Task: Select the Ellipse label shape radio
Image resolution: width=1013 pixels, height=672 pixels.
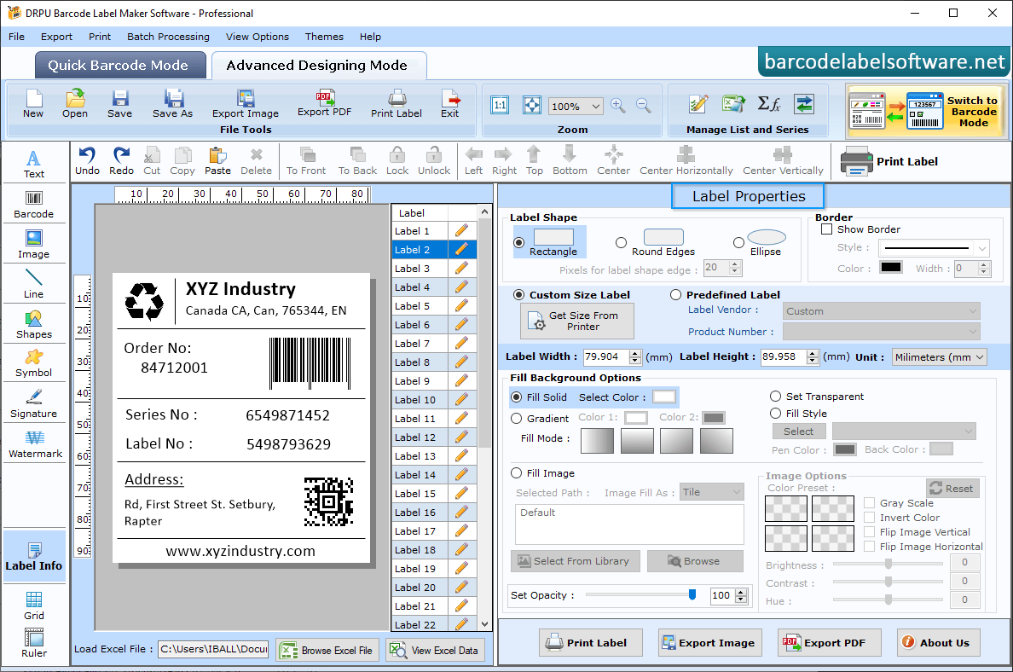Action: point(738,243)
